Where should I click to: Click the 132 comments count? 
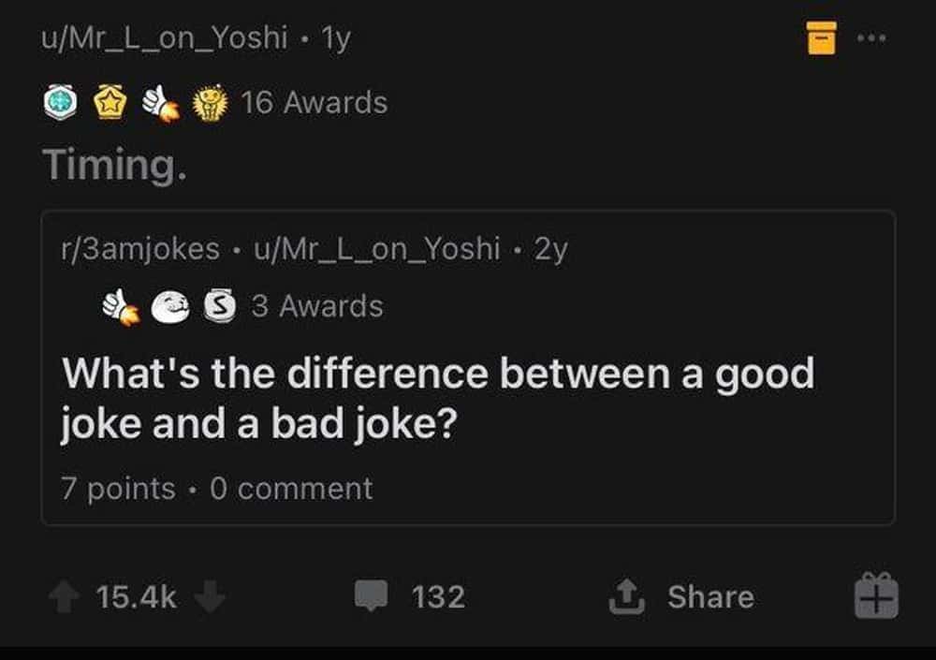[x=438, y=597]
